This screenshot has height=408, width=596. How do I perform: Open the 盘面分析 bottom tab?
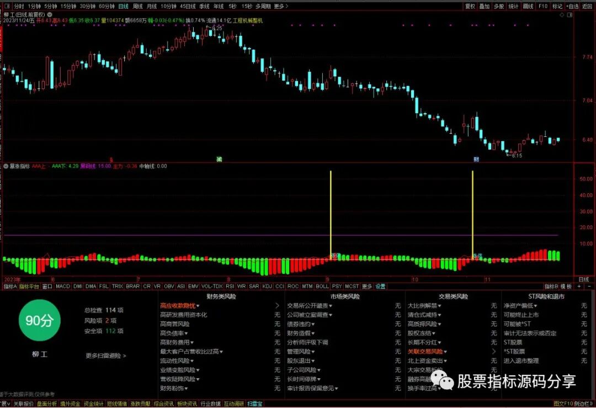point(47,404)
